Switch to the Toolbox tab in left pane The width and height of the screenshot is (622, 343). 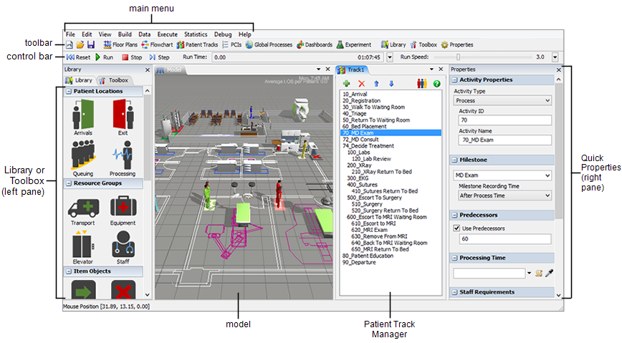click(x=114, y=80)
